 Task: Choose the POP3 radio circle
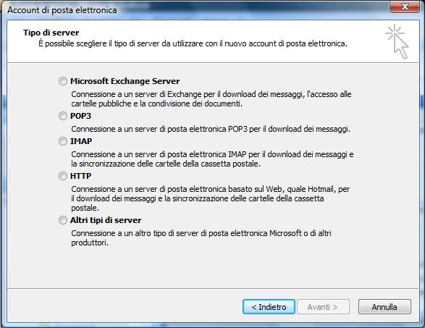pos(62,116)
